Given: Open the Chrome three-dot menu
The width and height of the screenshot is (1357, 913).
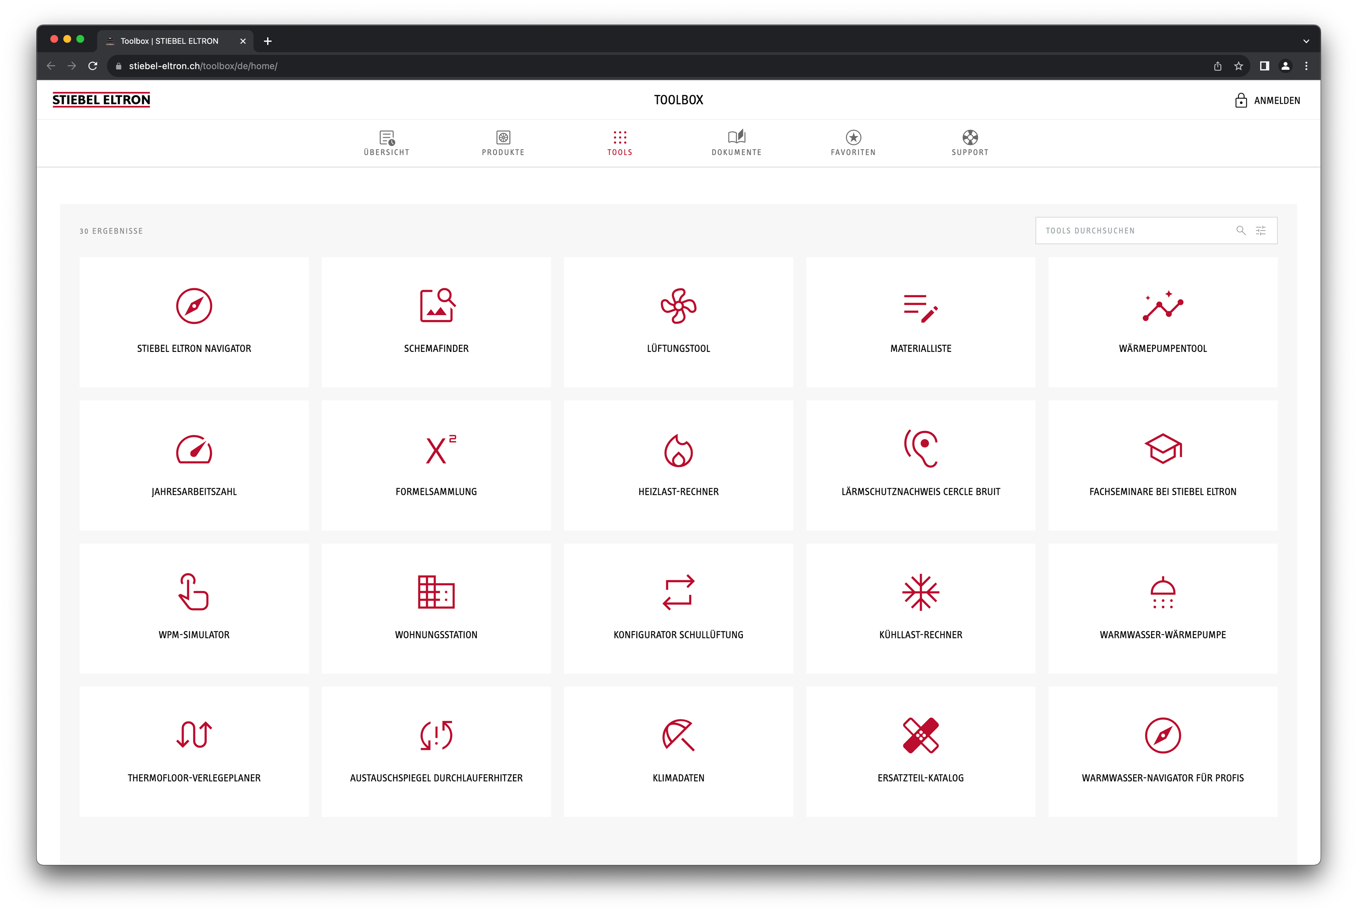Looking at the screenshot, I should pos(1306,66).
